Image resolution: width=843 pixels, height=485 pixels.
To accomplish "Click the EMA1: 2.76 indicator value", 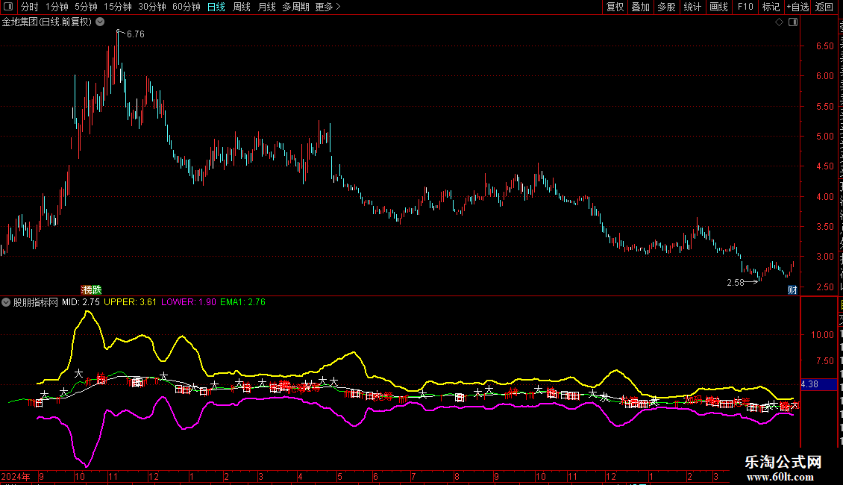I will pyautogui.click(x=243, y=302).
